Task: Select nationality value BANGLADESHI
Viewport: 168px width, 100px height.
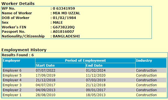Action: pos(66,36)
